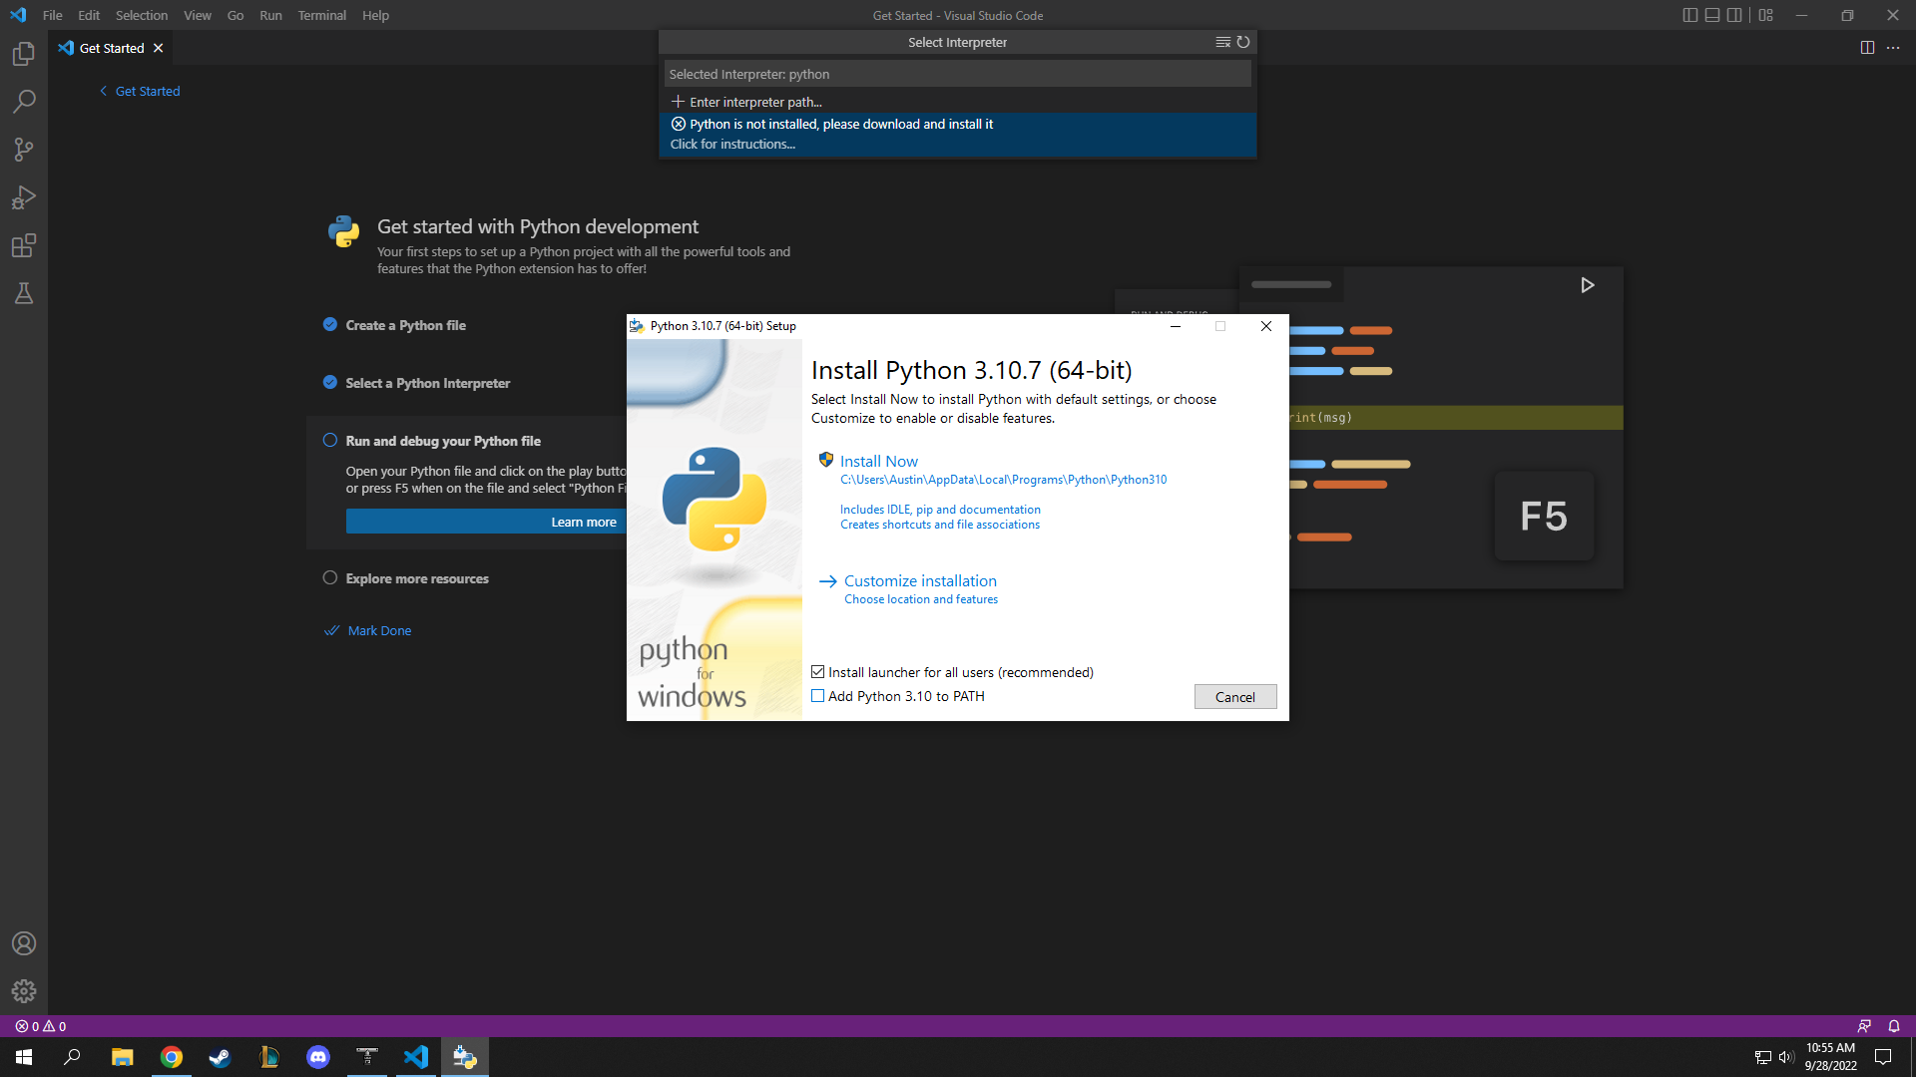The height and width of the screenshot is (1077, 1916).
Task: Uncheck Install launcher for all users
Action: point(818,671)
